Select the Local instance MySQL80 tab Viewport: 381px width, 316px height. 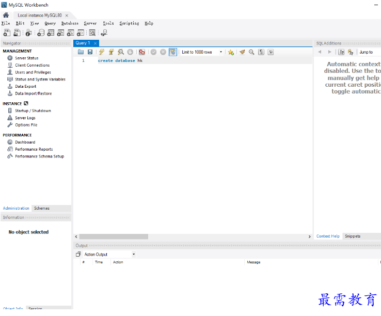[x=40, y=15]
